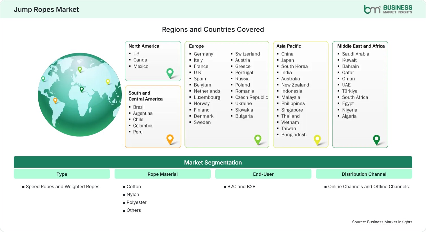Click the Europe card heading
Screen dimensions: 426x232
point(196,46)
